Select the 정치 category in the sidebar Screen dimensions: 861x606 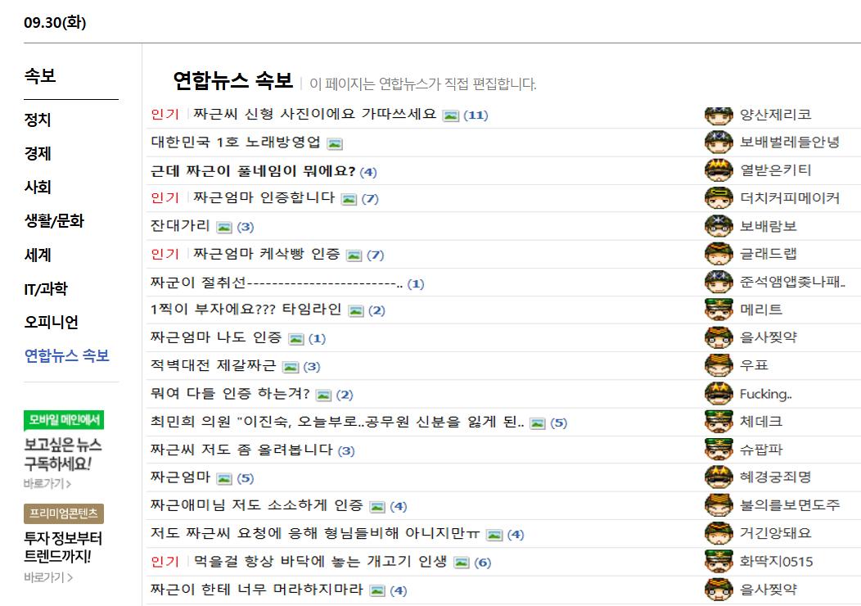36,120
